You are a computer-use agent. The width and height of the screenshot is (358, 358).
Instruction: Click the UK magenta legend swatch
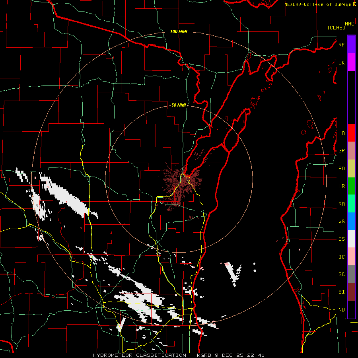(351, 62)
